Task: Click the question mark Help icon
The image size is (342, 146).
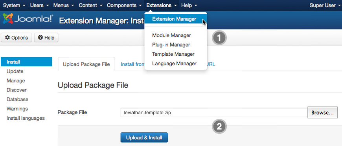Action: [40, 38]
